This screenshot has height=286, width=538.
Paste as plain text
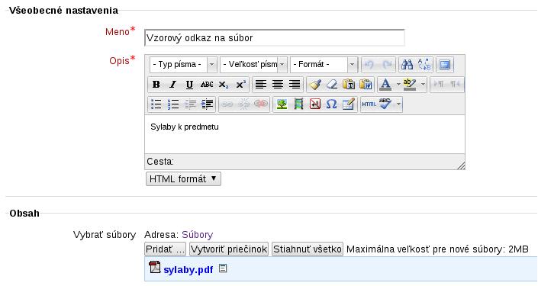[349, 85]
